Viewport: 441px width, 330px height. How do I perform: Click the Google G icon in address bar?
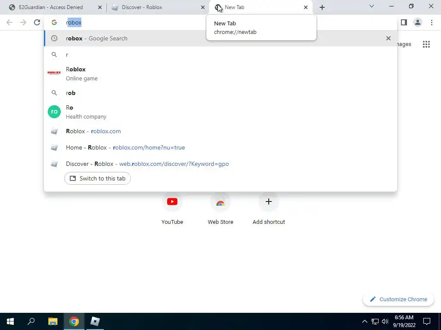point(54,22)
